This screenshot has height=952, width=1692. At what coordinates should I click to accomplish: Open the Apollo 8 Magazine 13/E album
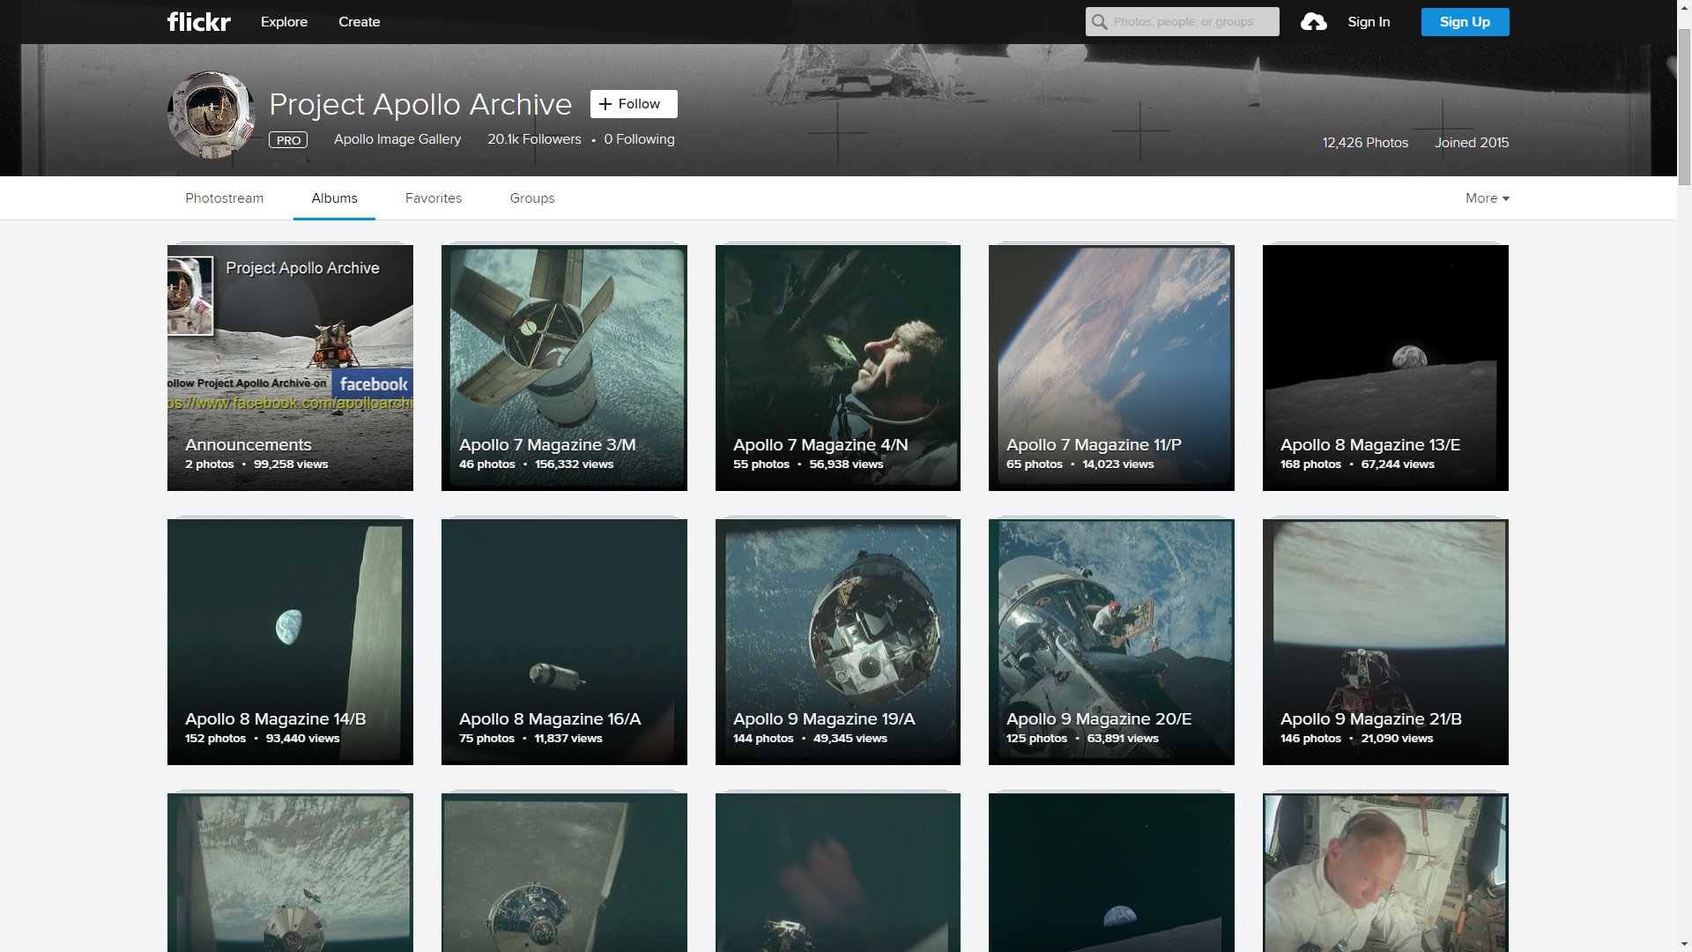coord(1385,368)
